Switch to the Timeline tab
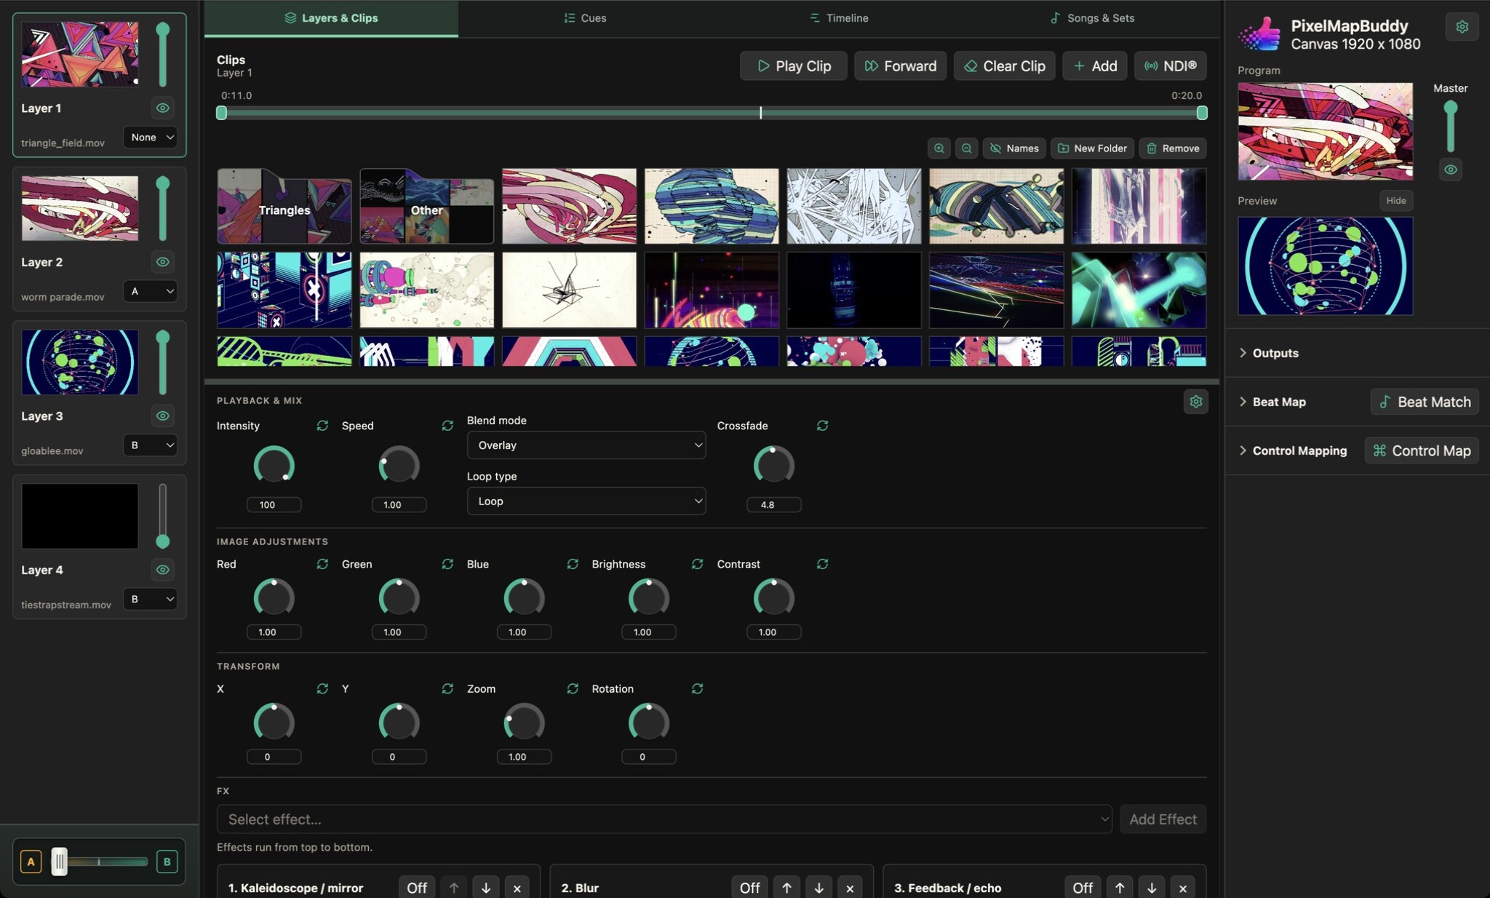 pos(839,18)
